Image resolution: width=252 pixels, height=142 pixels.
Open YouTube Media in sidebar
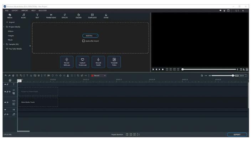[14, 49]
